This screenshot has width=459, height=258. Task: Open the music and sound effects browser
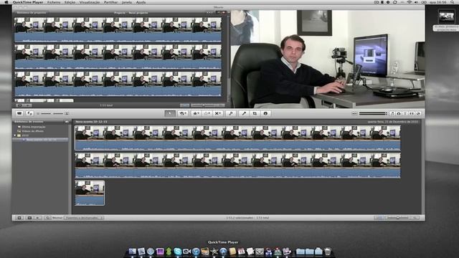(392, 113)
